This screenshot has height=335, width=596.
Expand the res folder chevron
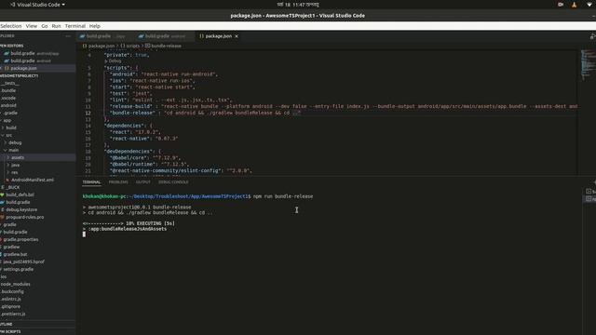click(x=8, y=172)
